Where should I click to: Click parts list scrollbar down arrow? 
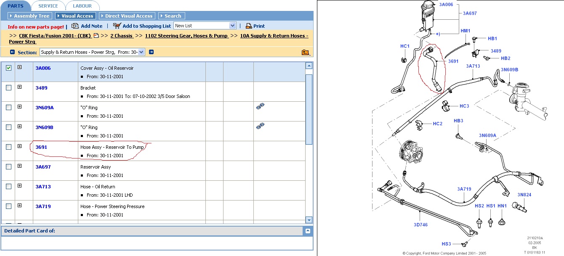tap(309, 220)
